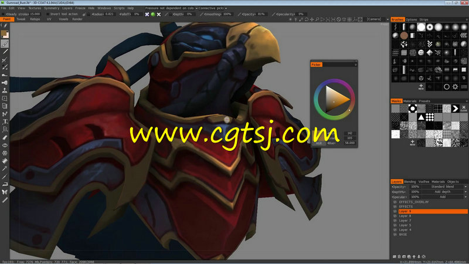Image resolution: width=469 pixels, height=264 pixels.
Task: Open the Textures menu
Action: click(x=35, y=8)
